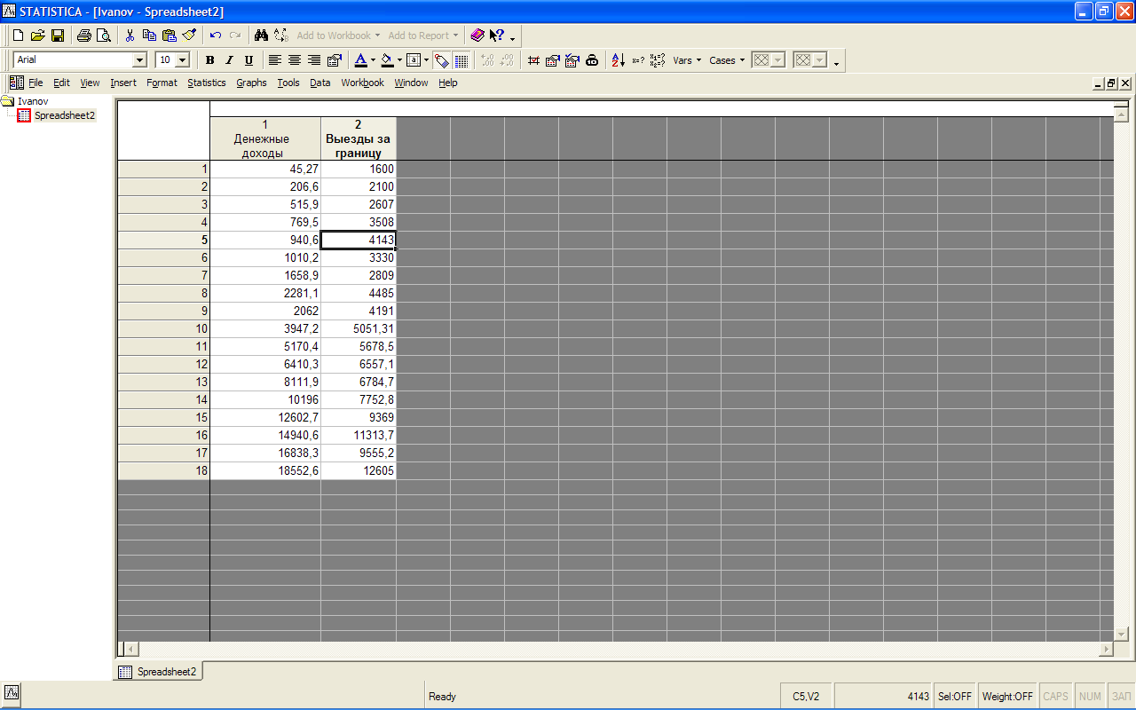The width and height of the screenshot is (1136, 710).
Task: Copy selection with the Copy icon
Action: point(149,35)
